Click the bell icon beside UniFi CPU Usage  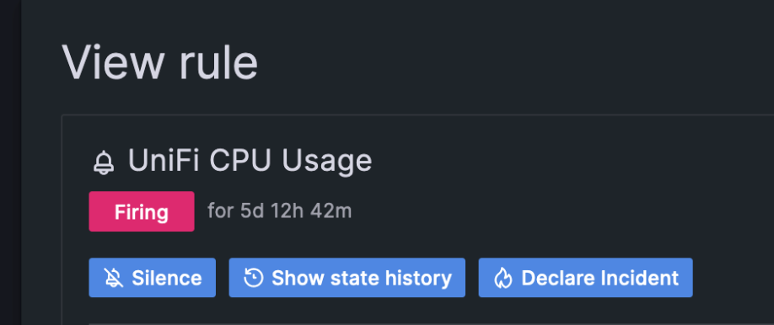tap(104, 162)
